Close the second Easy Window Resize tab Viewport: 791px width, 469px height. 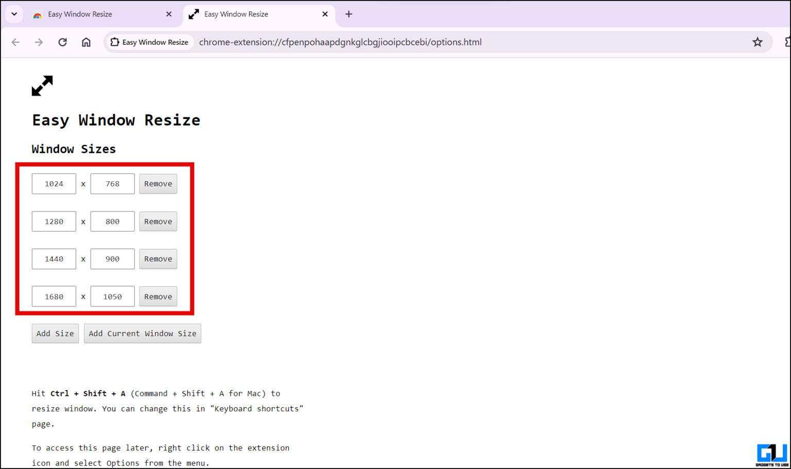point(325,14)
